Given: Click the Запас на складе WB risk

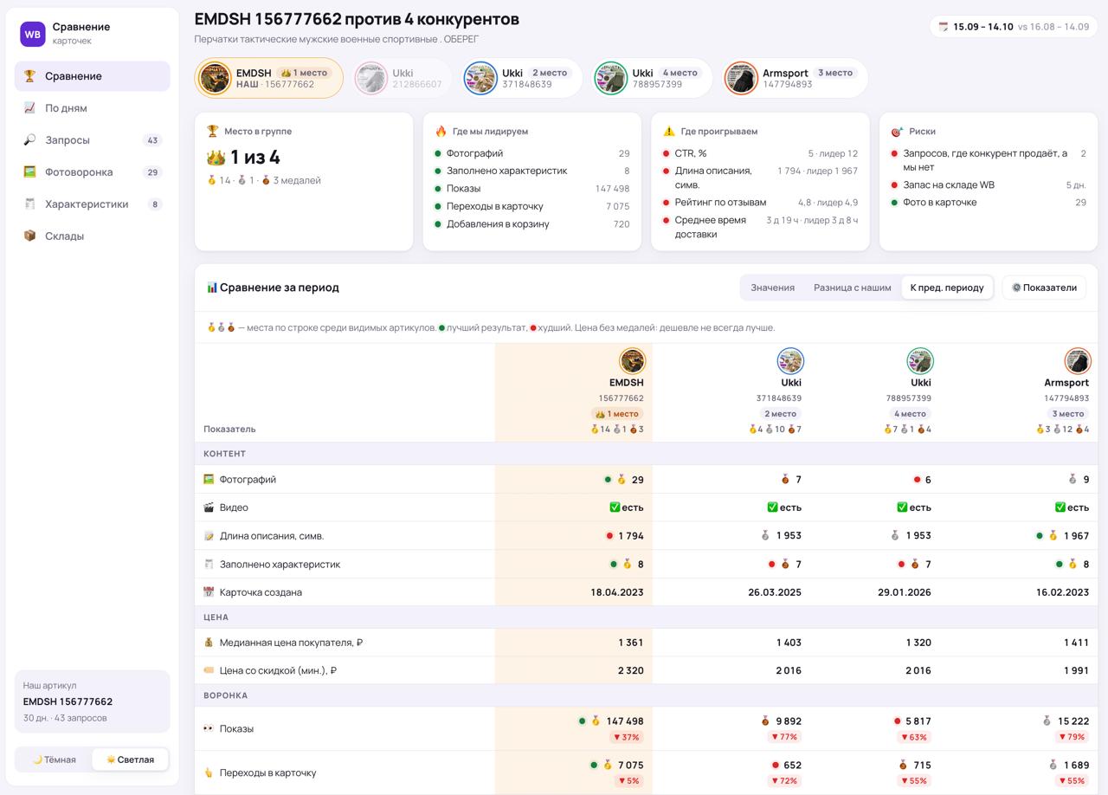Looking at the screenshot, I should (x=988, y=184).
